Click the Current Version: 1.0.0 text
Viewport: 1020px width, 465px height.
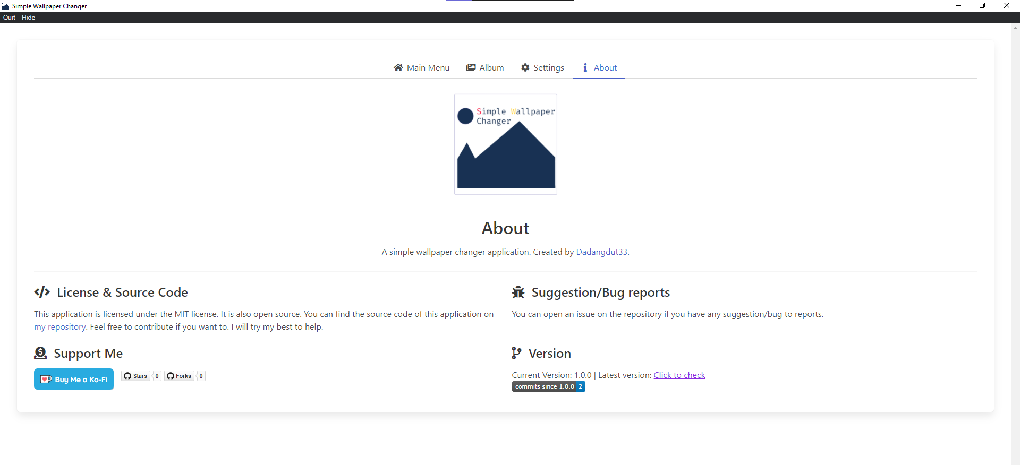click(551, 375)
